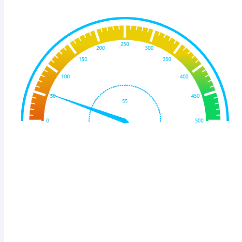Select the 350 scale label

click(x=167, y=59)
